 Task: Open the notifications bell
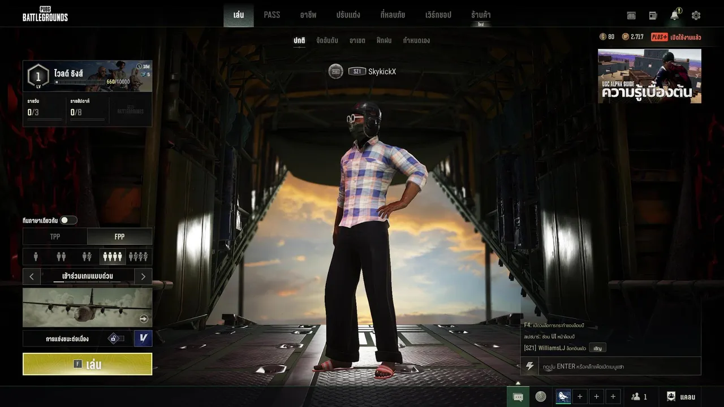[675, 15]
